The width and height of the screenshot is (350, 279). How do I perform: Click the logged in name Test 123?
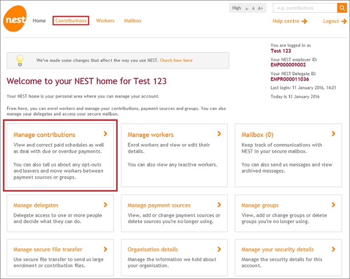[281, 51]
